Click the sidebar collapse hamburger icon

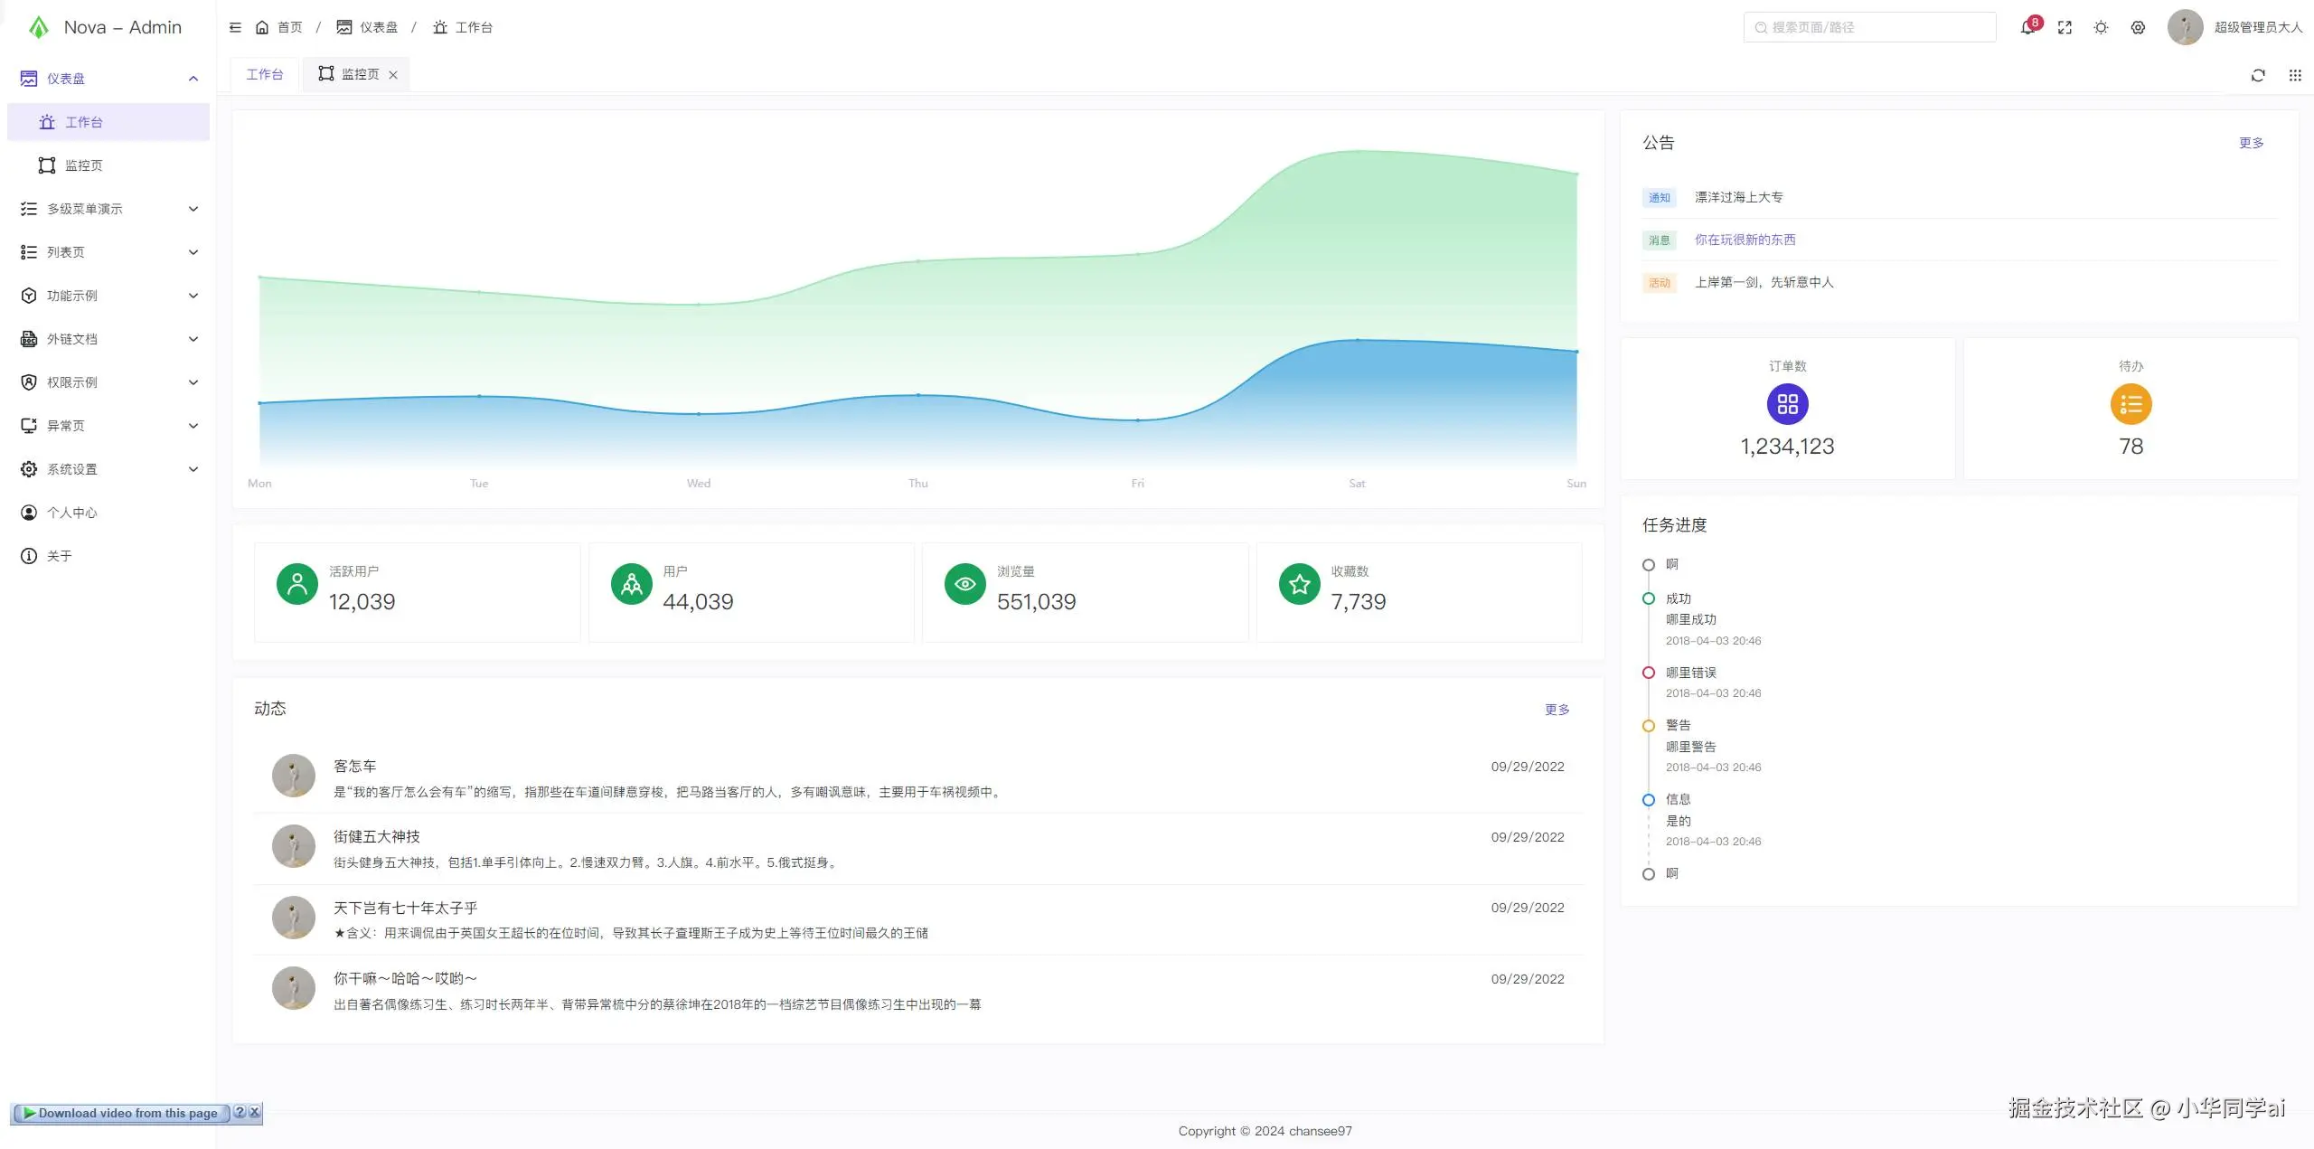(x=235, y=27)
